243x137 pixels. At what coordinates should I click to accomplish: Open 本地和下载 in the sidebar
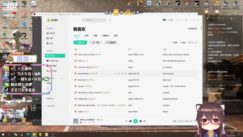click(x=52, y=61)
